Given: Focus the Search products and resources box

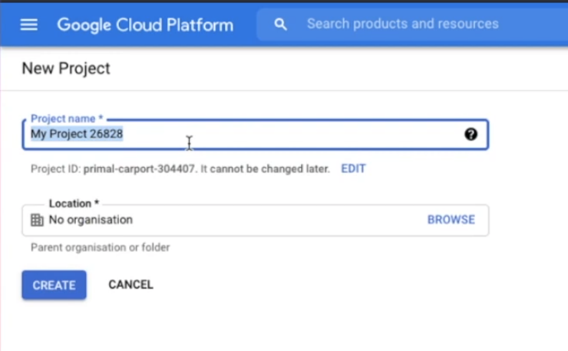Looking at the screenshot, I should click(x=402, y=24).
